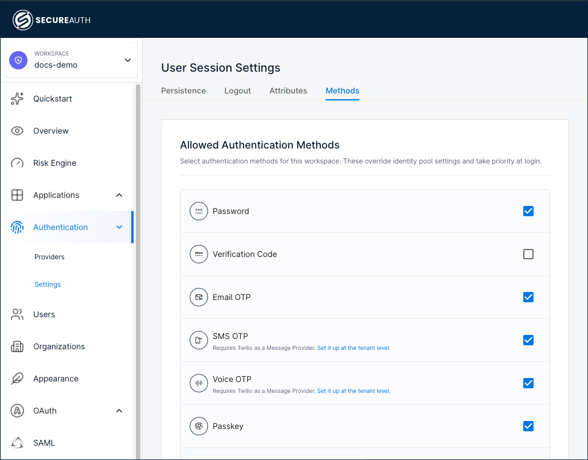Collapse the Authentication menu chevron
The width and height of the screenshot is (588, 460).
coord(119,227)
